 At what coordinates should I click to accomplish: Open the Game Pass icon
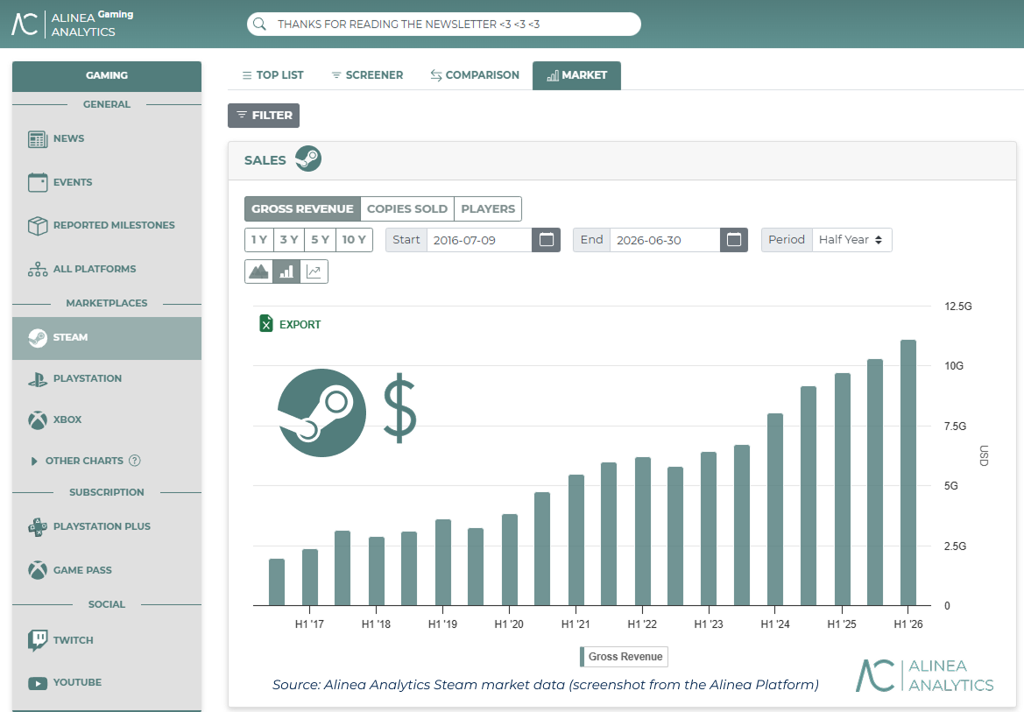pos(38,570)
